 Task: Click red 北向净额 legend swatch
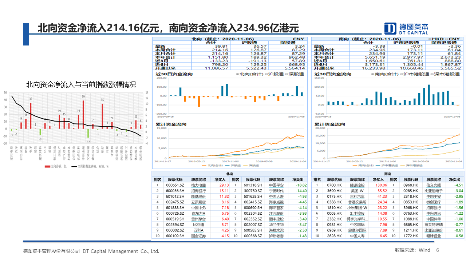47,166
